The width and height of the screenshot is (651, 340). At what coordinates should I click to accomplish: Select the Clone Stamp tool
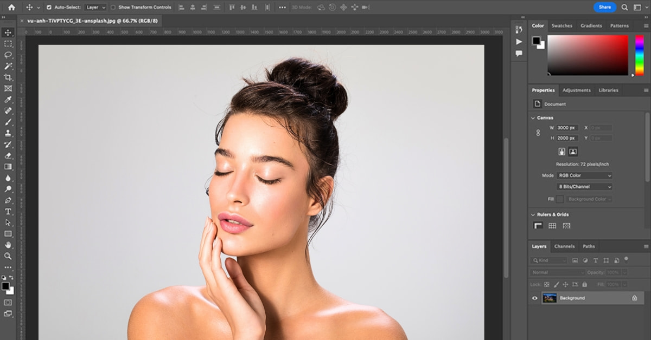point(8,133)
